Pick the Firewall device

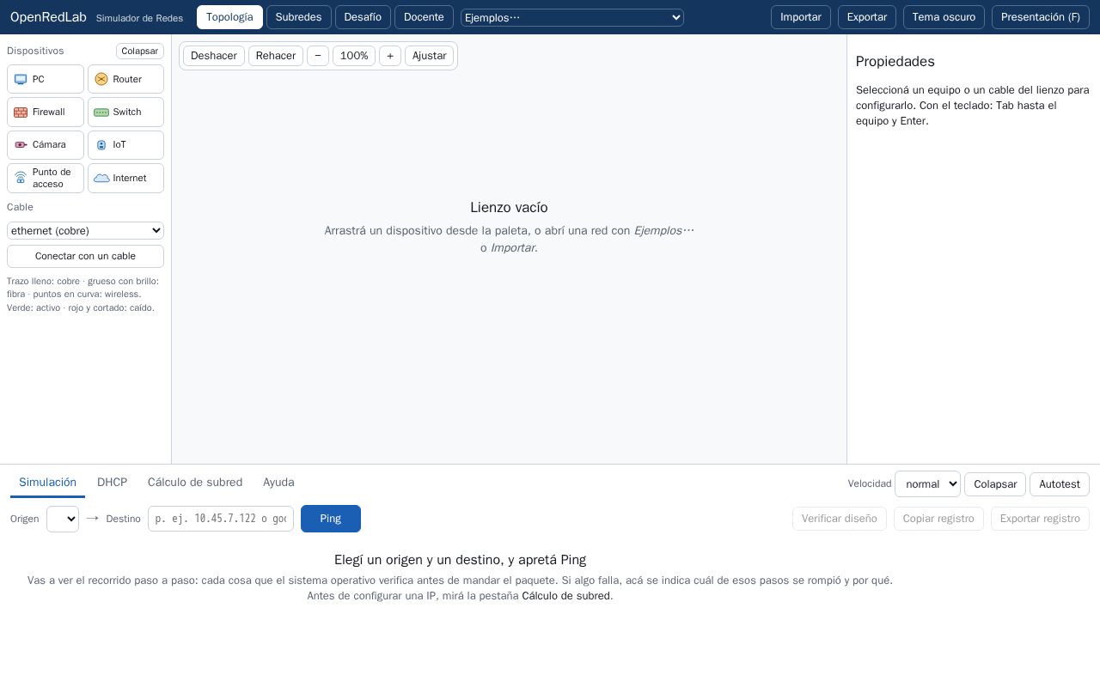click(x=46, y=112)
